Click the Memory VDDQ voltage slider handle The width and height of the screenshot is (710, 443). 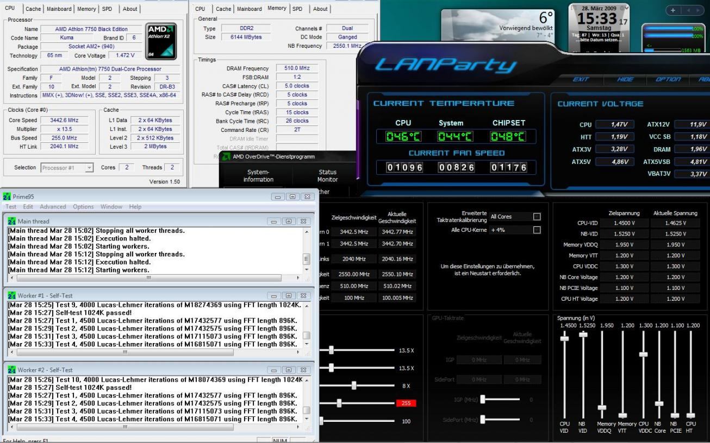tap(602, 408)
